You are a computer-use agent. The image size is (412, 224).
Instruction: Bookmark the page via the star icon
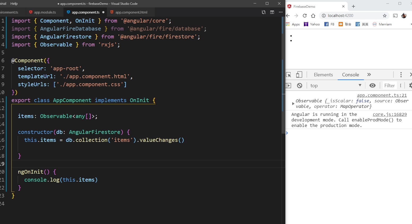click(x=385, y=16)
